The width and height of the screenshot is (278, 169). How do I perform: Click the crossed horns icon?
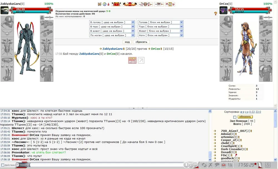click(130, 4)
